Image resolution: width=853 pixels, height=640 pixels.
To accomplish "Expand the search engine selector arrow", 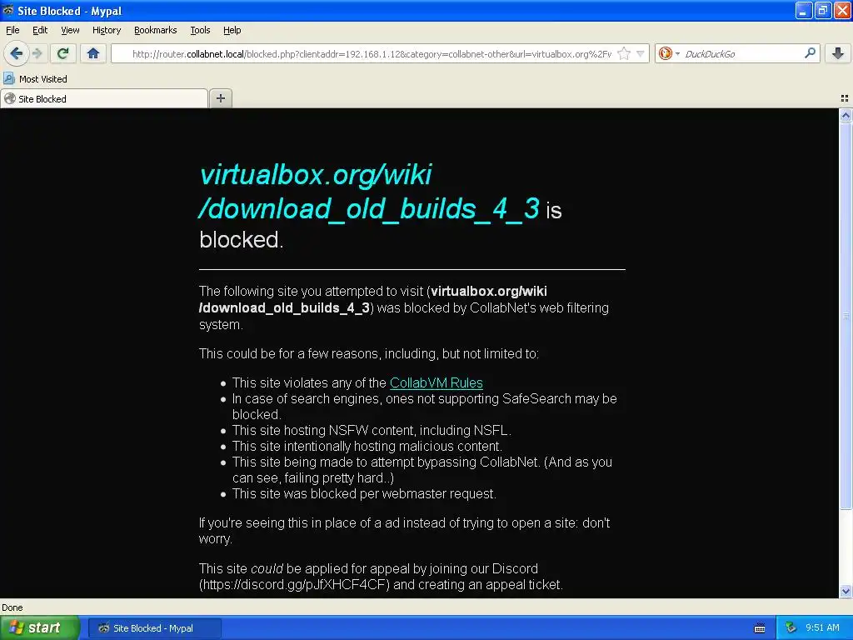I will 677,53.
